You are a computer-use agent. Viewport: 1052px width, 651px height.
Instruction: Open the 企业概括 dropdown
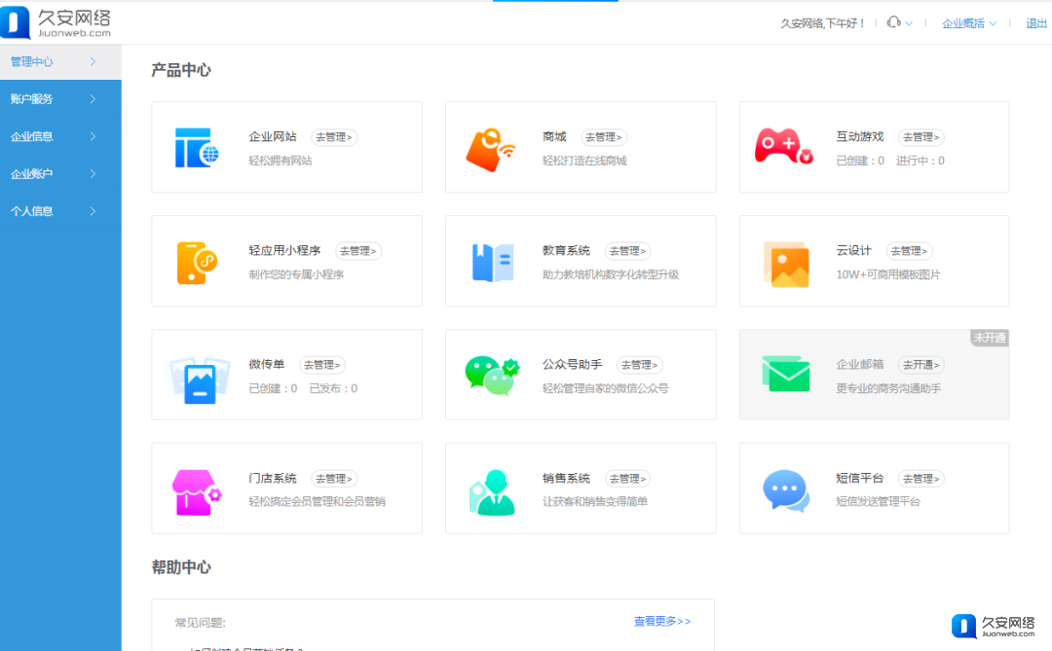969,23
